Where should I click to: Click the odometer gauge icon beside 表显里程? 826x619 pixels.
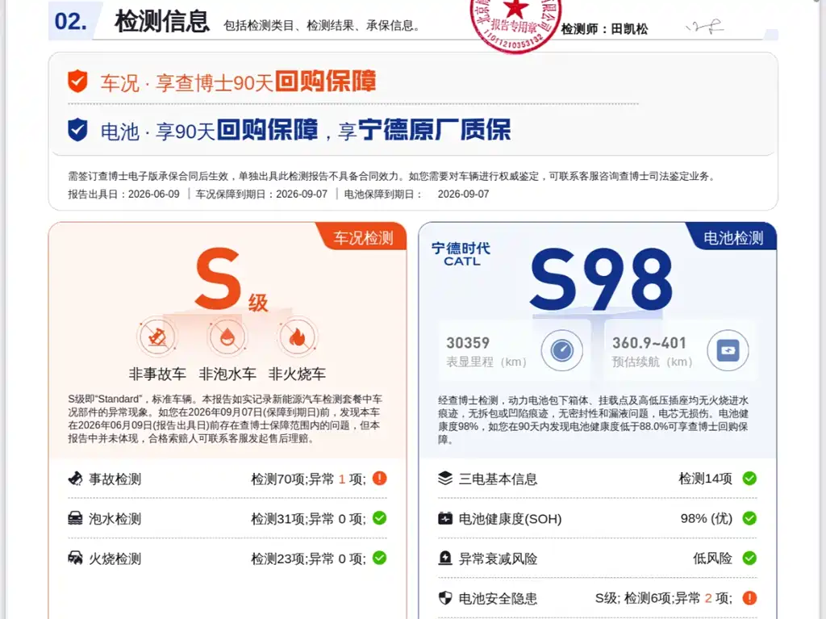pos(562,350)
